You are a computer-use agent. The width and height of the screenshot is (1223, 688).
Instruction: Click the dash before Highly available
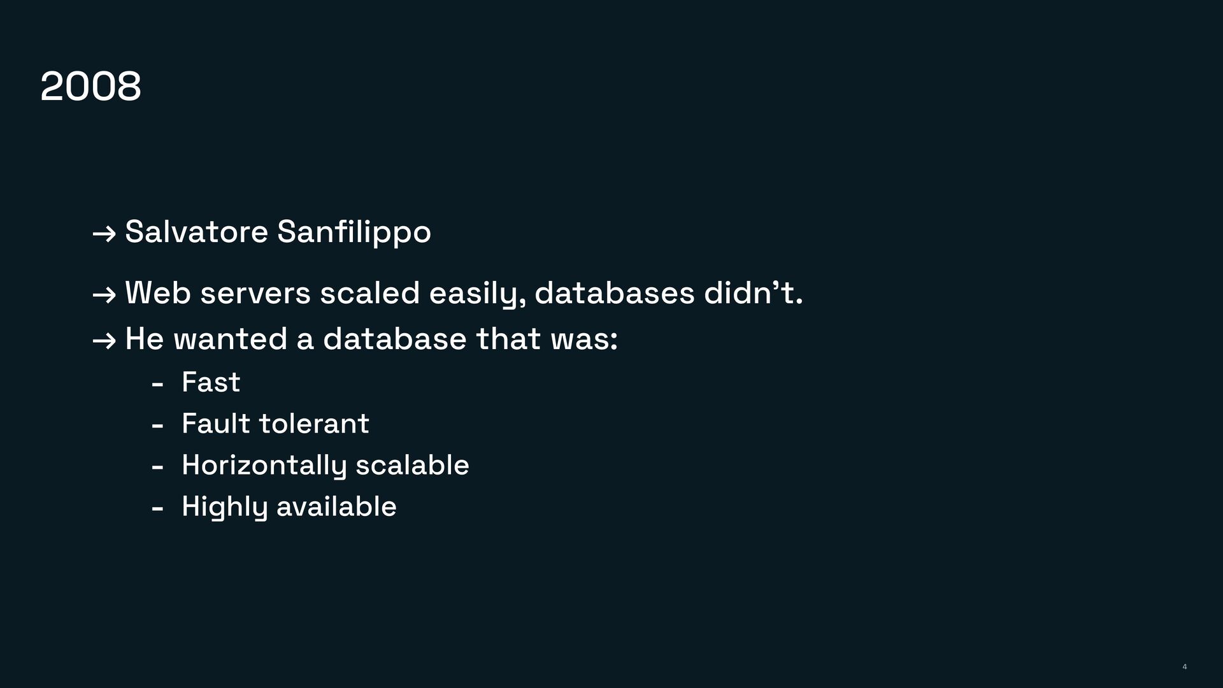coord(157,508)
